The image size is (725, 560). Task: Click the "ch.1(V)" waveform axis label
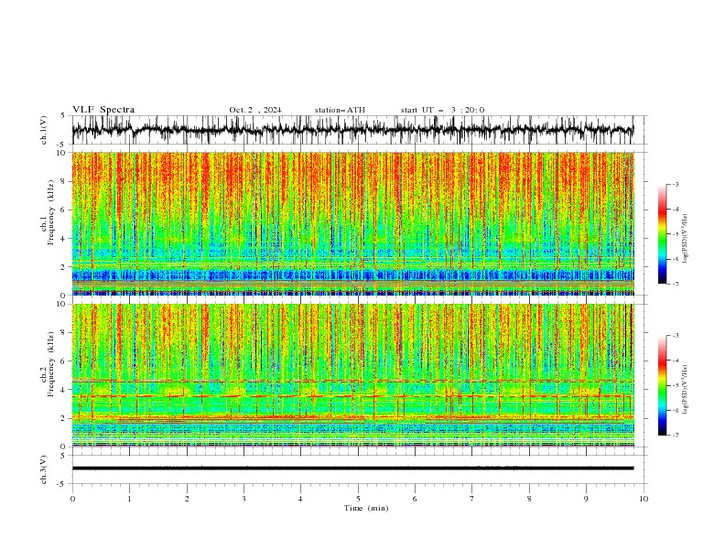44,130
